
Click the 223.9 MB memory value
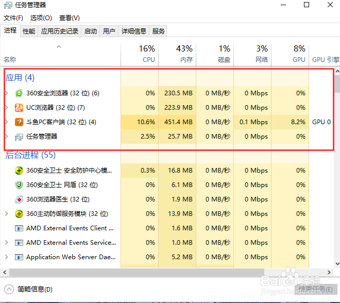click(178, 108)
